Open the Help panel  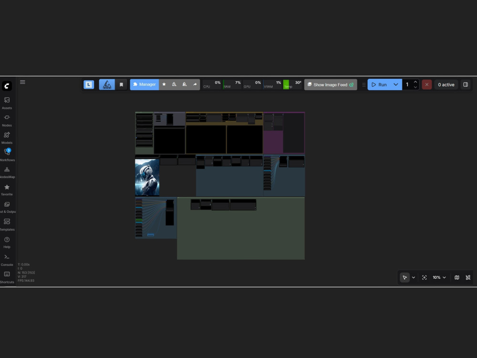click(x=7, y=242)
